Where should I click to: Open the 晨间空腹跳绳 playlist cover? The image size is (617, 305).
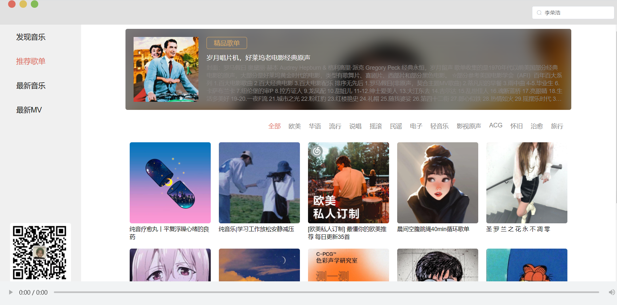tap(438, 183)
